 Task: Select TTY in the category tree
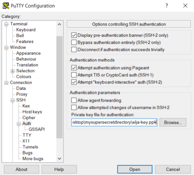click(x=27, y=135)
